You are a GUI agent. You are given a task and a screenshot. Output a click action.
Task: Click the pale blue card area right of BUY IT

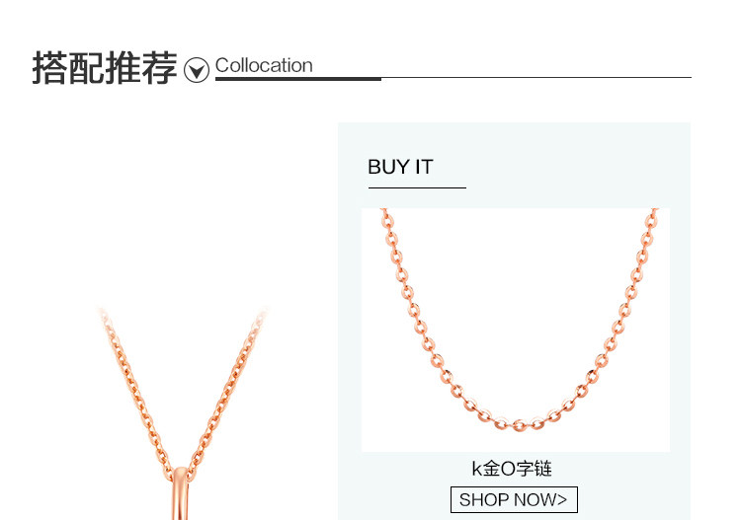pyautogui.click(x=567, y=166)
